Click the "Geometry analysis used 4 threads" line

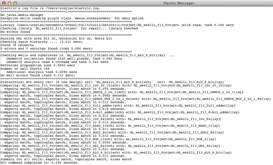coord(57,62)
